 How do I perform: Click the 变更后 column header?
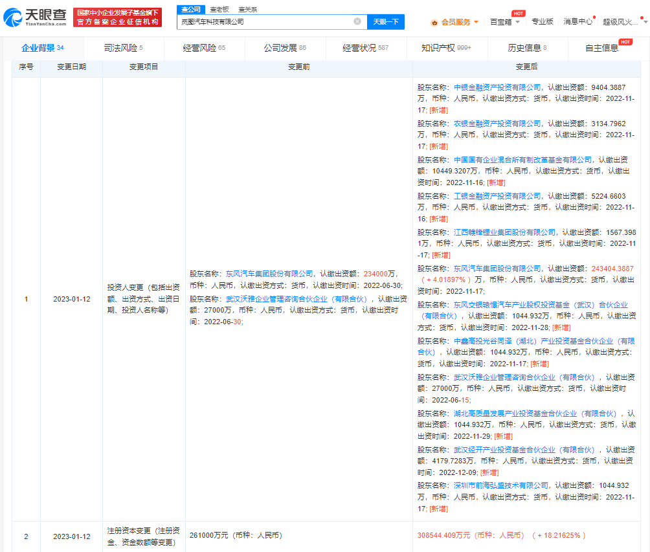click(526, 67)
